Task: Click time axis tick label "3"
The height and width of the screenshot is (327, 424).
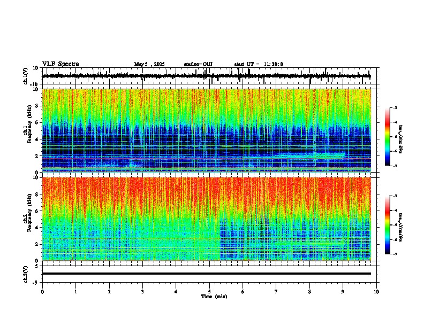Action: (x=142, y=292)
